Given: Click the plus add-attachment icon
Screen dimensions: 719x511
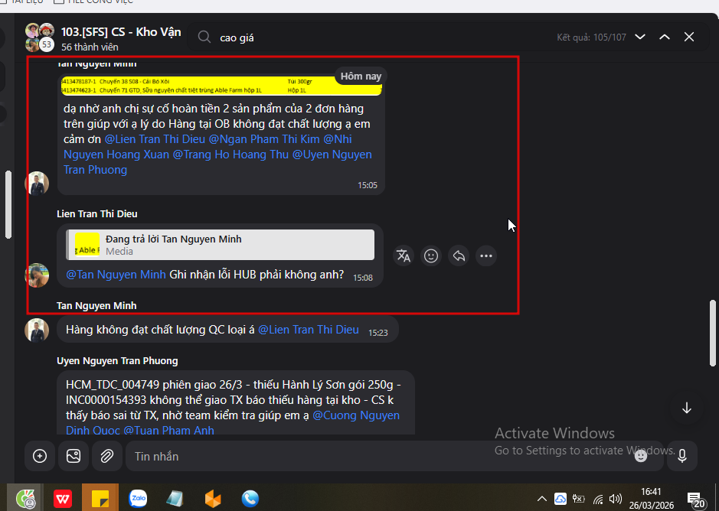Looking at the screenshot, I should click(x=40, y=456).
